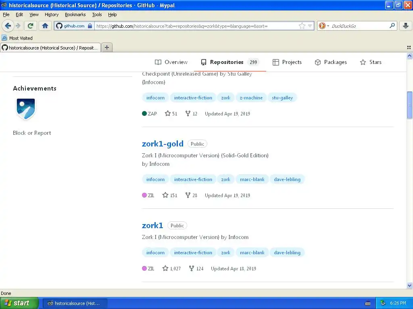Viewport: 413px width, 309px height.
Task: View the 124 forks of zork1
Action: click(x=196, y=268)
